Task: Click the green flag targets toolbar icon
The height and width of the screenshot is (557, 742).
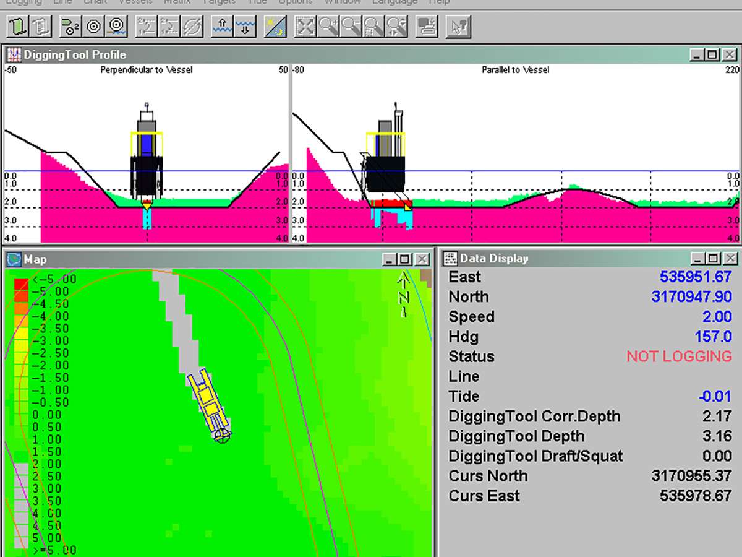Action: coord(72,27)
